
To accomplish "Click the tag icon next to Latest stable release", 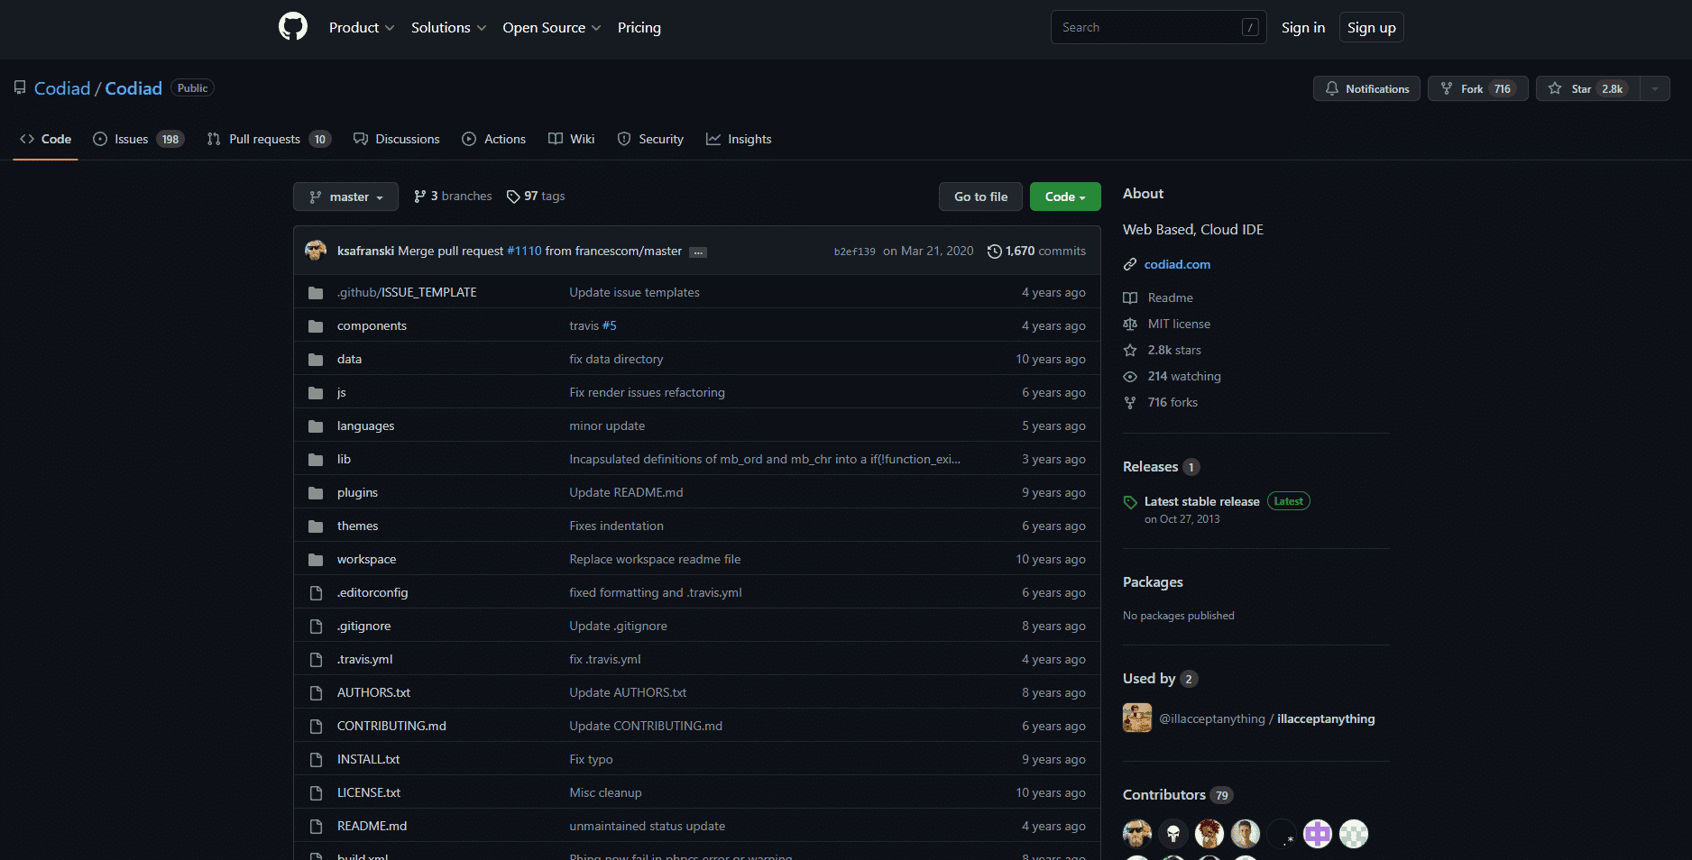I will coord(1130,501).
